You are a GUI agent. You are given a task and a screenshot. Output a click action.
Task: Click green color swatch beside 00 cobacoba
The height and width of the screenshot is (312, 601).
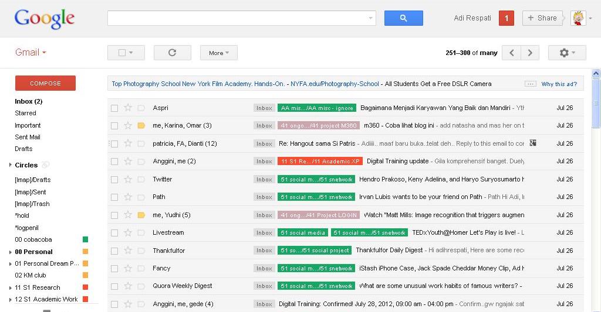(86, 239)
